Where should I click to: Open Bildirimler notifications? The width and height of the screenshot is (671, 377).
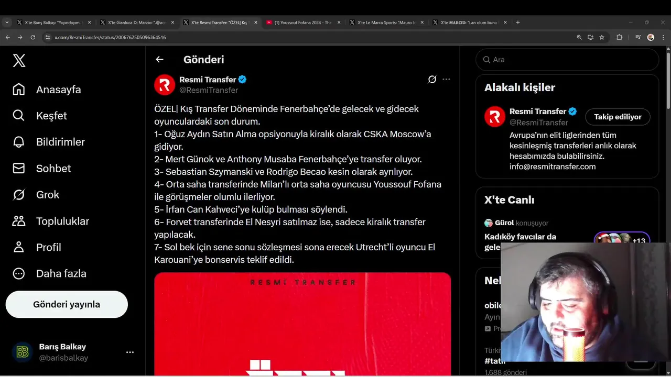tap(49, 142)
